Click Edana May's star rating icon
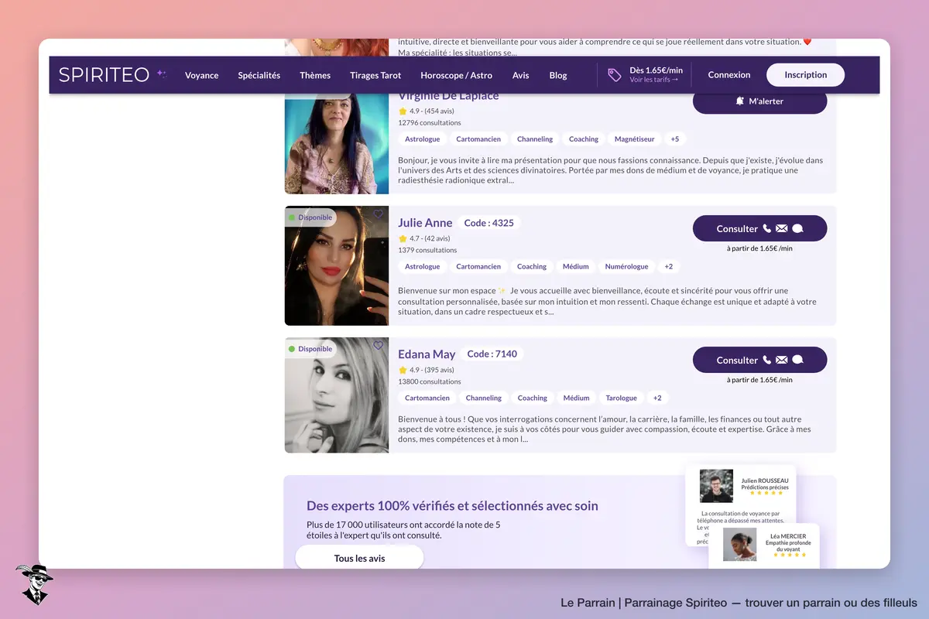Image resolution: width=929 pixels, height=619 pixels. pyautogui.click(x=403, y=370)
